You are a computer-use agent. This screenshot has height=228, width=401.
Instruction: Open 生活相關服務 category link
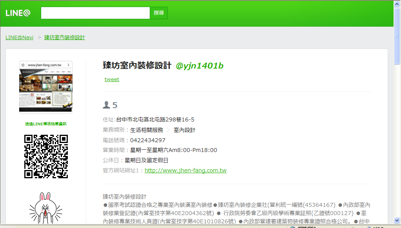coord(147,130)
